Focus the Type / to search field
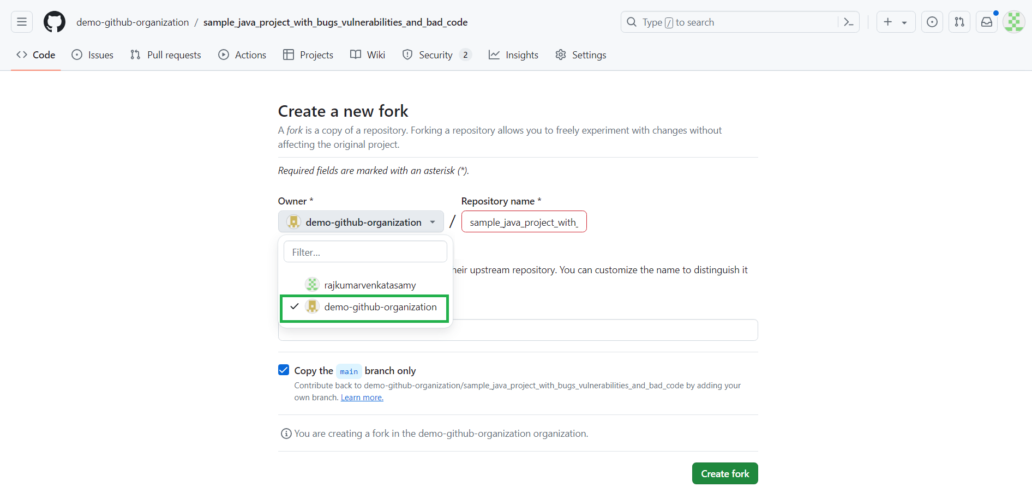The image size is (1032, 487). pyautogui.click(x=740, y=22)
